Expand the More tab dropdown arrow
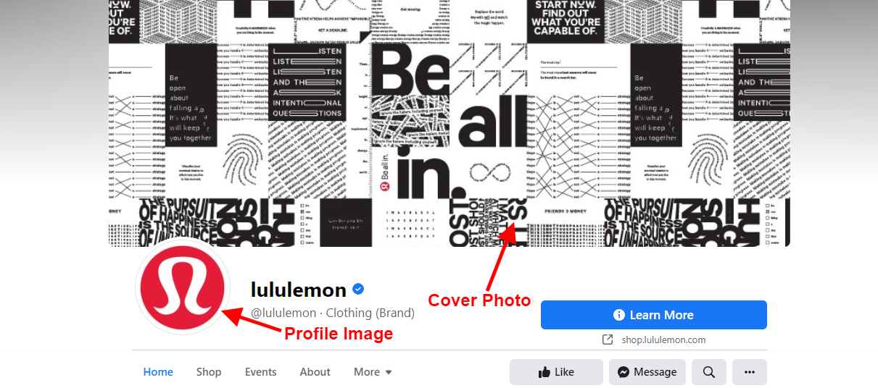The height and width of the screenshot is (388, 878). (389, 372)
